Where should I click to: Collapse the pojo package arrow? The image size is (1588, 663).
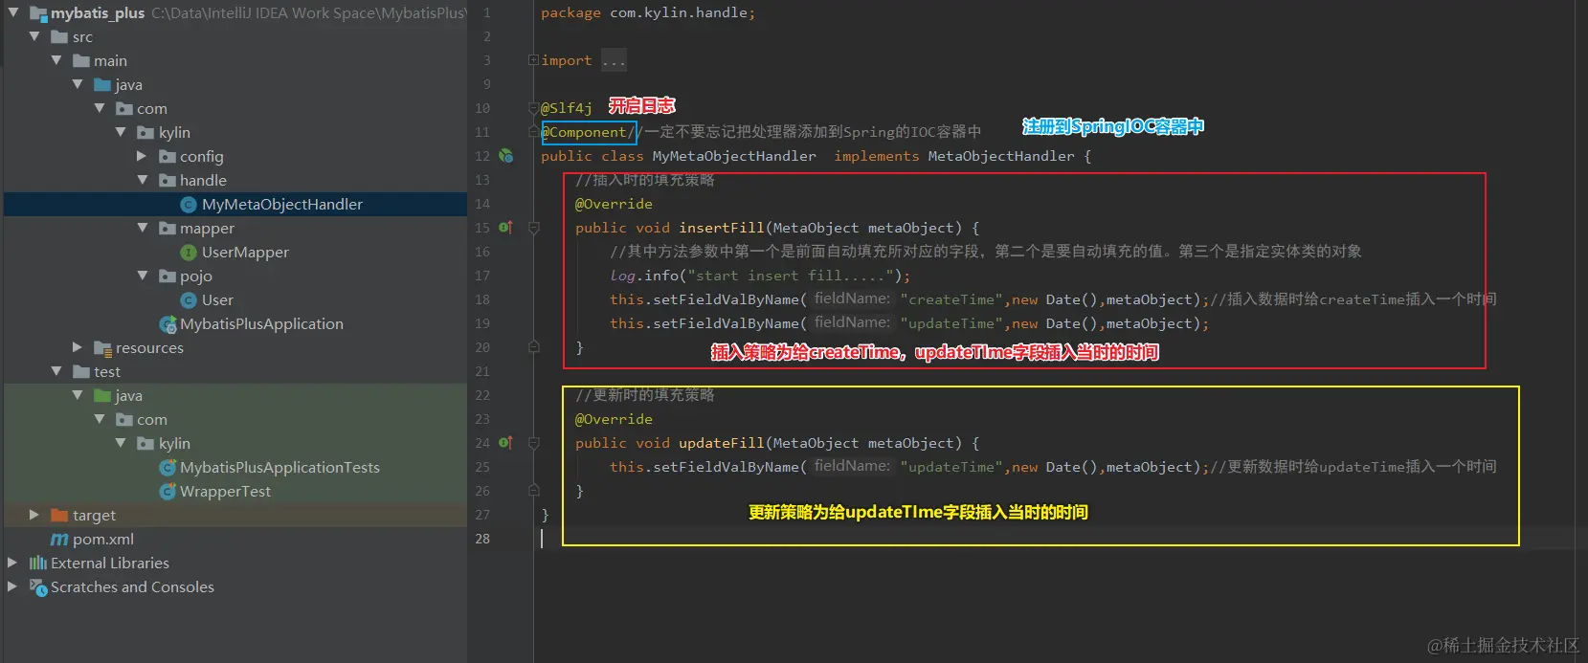[143, 276]
